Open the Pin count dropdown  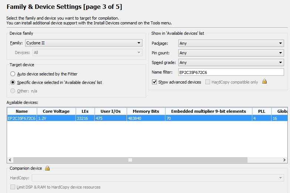point(231,53)
